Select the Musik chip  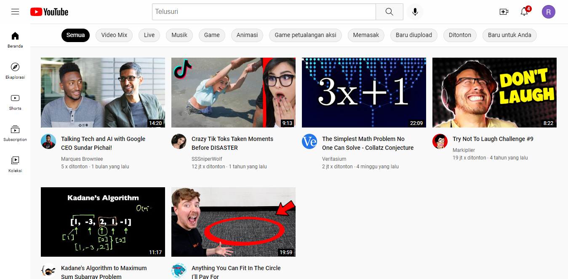coord(179,35)
